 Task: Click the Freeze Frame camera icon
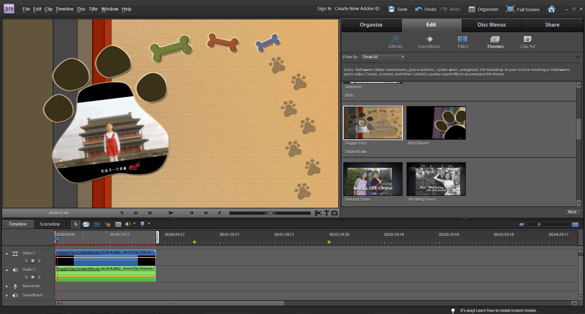[x=335, y=213]
